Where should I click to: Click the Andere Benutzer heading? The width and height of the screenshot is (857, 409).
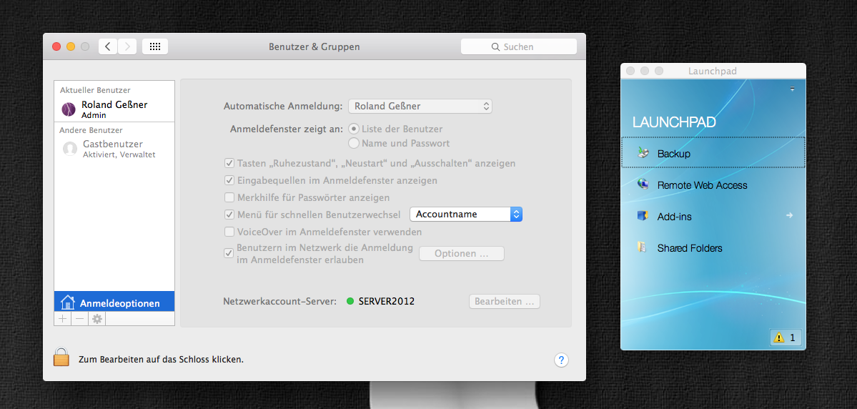coord(91,130)
